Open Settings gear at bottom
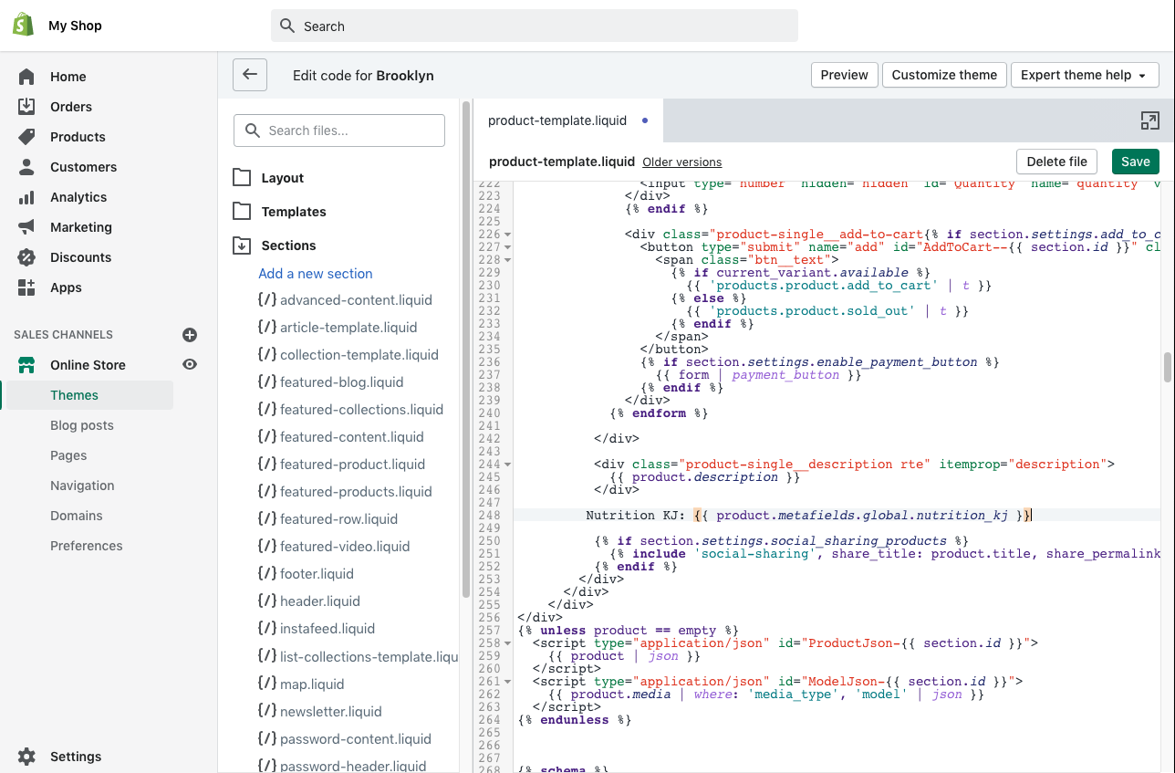The image size is (1175, 773). pyautogui.click(x=26, y=757)
